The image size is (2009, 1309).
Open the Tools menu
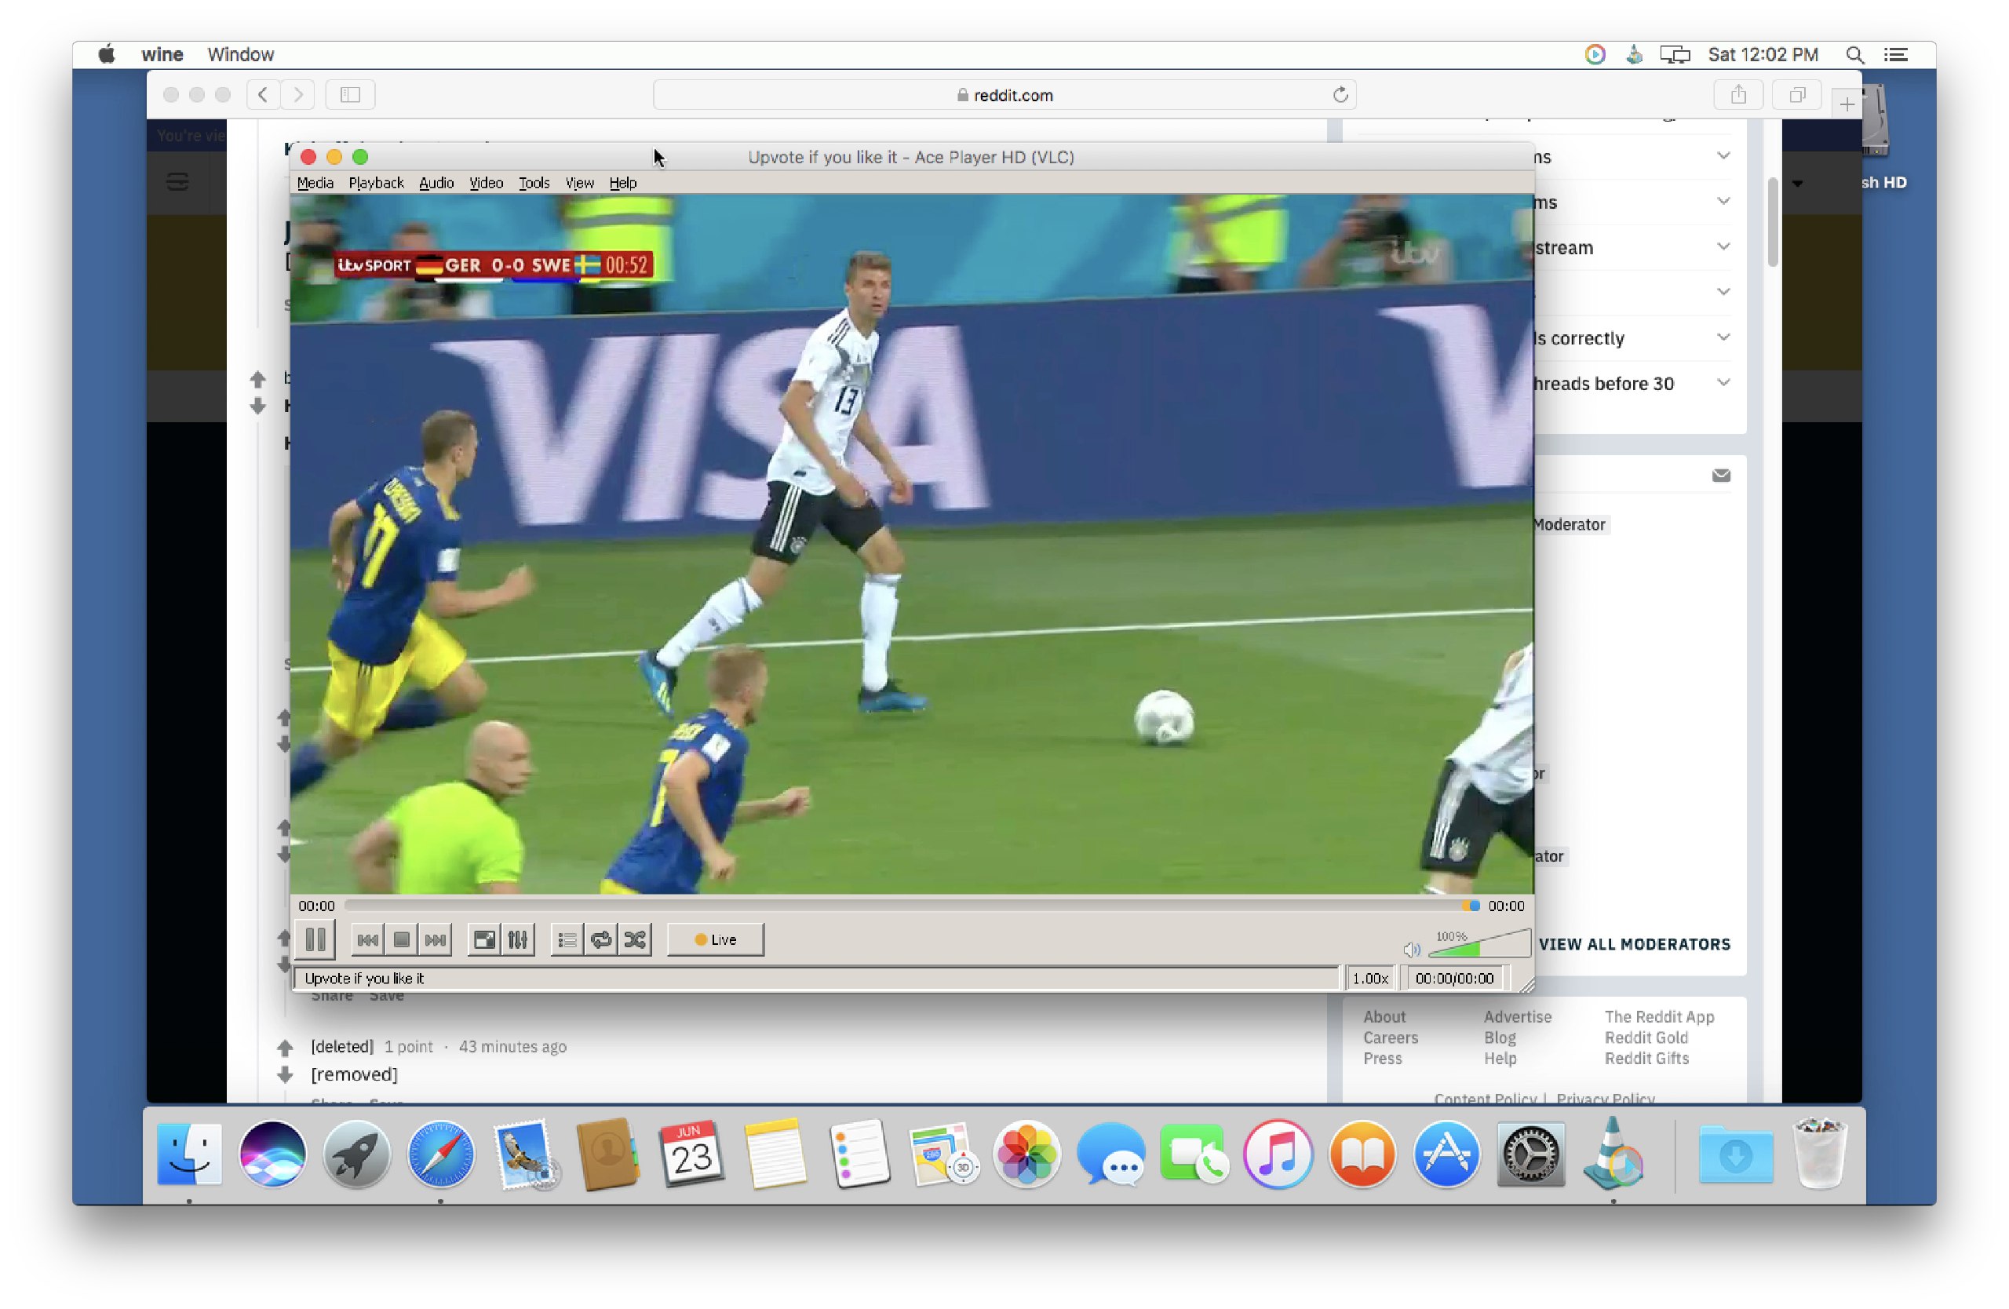(x=534, y=182)
